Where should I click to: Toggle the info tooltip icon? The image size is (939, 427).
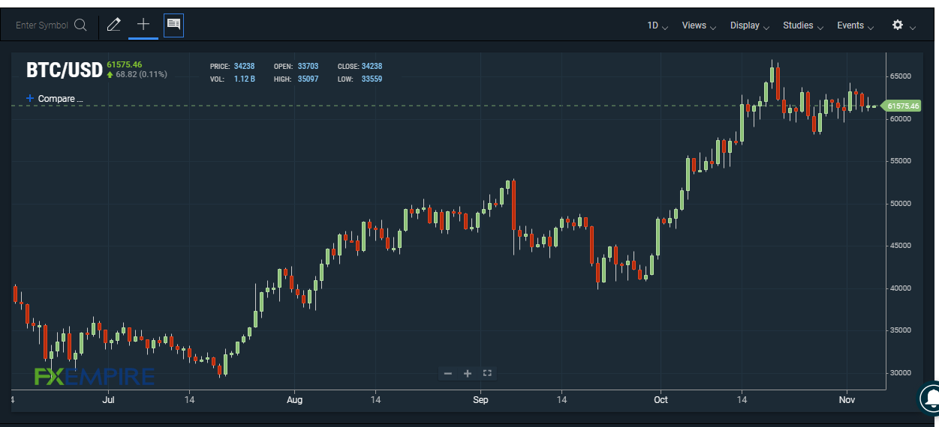pos(173,25)
